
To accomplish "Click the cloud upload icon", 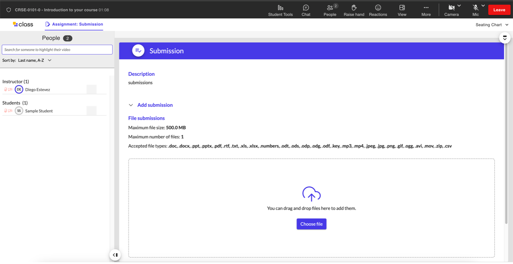I will click(311, 194).
